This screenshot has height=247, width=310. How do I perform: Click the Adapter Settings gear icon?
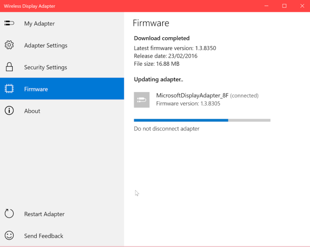pos(9,46)
